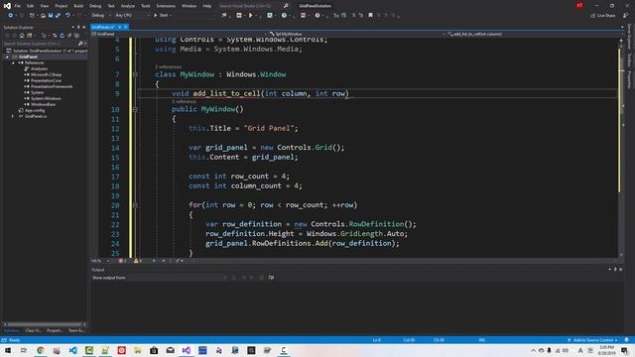This screenshot has width=635, height=357.
Task: Click the Undo toolbar icon
Action: (67, 16)
